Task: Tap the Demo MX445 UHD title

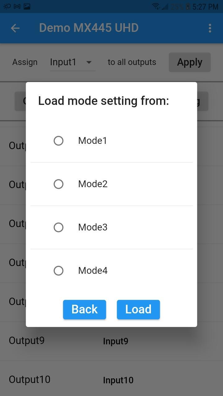Action: (89, 28)
